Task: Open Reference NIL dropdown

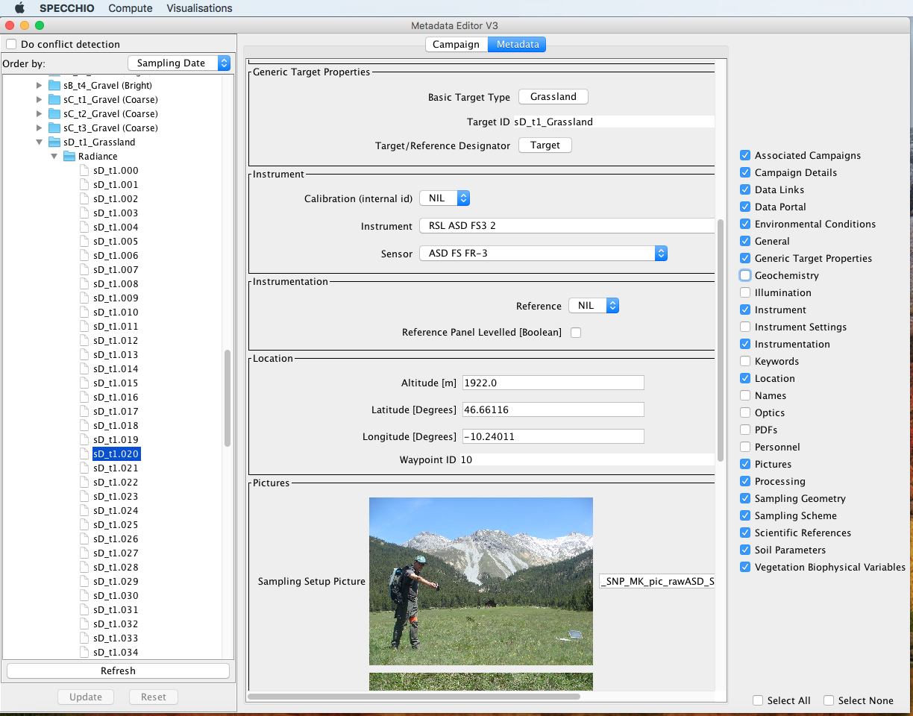Action: coord(594,306)
